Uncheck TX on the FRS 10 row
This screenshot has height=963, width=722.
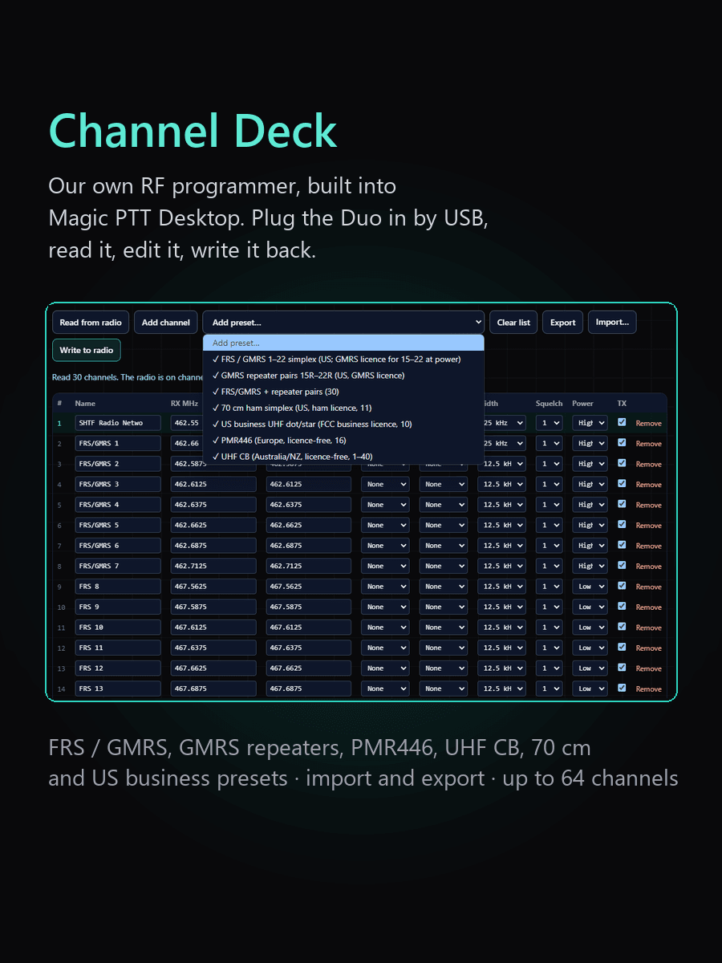(x=622, y=627)
